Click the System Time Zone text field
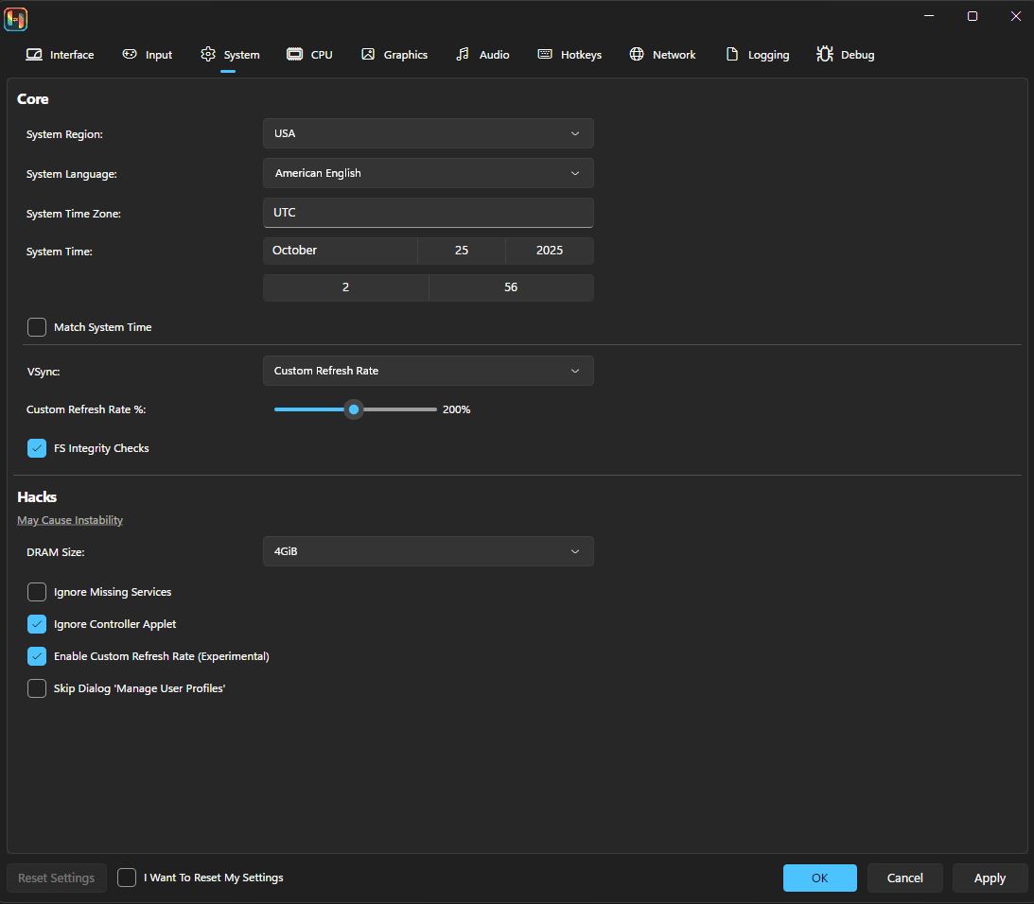The image size is (1034, 904). 428,213
